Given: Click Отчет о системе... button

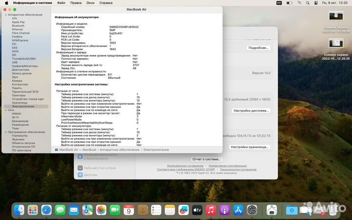Looking at the screenshot, I should 206,159.
